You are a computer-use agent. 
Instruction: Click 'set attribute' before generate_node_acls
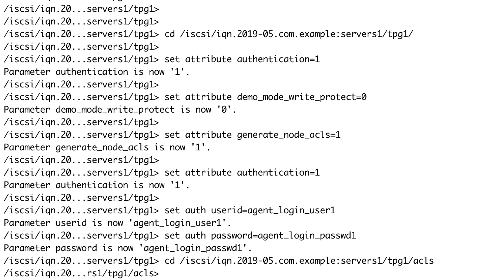click(198, 135)
